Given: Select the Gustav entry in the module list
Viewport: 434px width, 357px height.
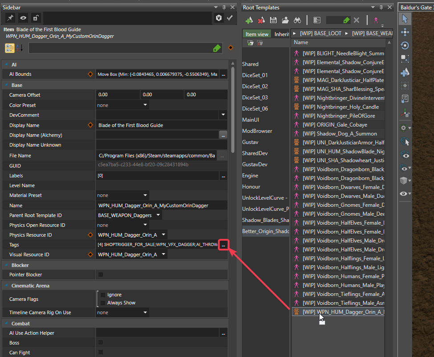Looking at the screenshot, I should coord(250,142).
